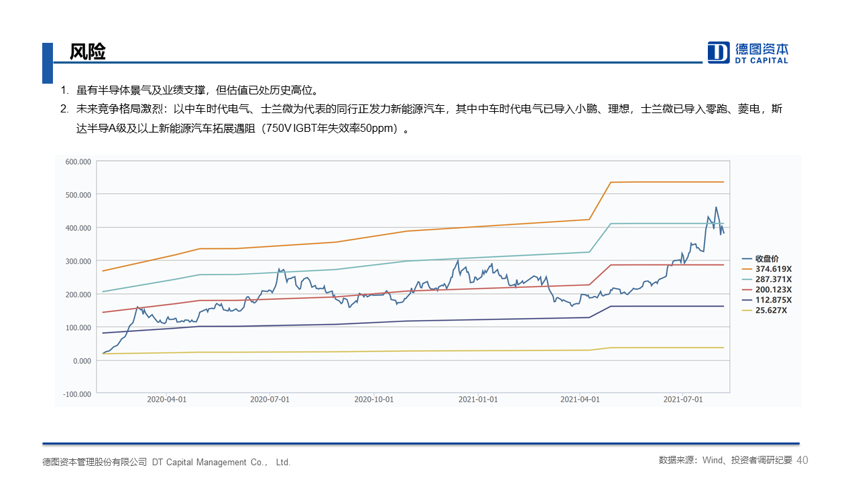Viewport: 858px width, 482px height.
Task: Click the 112.875X legend color marker
Action: coord(747,301)
